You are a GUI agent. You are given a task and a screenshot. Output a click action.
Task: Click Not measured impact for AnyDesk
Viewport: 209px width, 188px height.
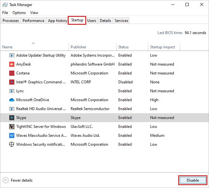[162, 64]
